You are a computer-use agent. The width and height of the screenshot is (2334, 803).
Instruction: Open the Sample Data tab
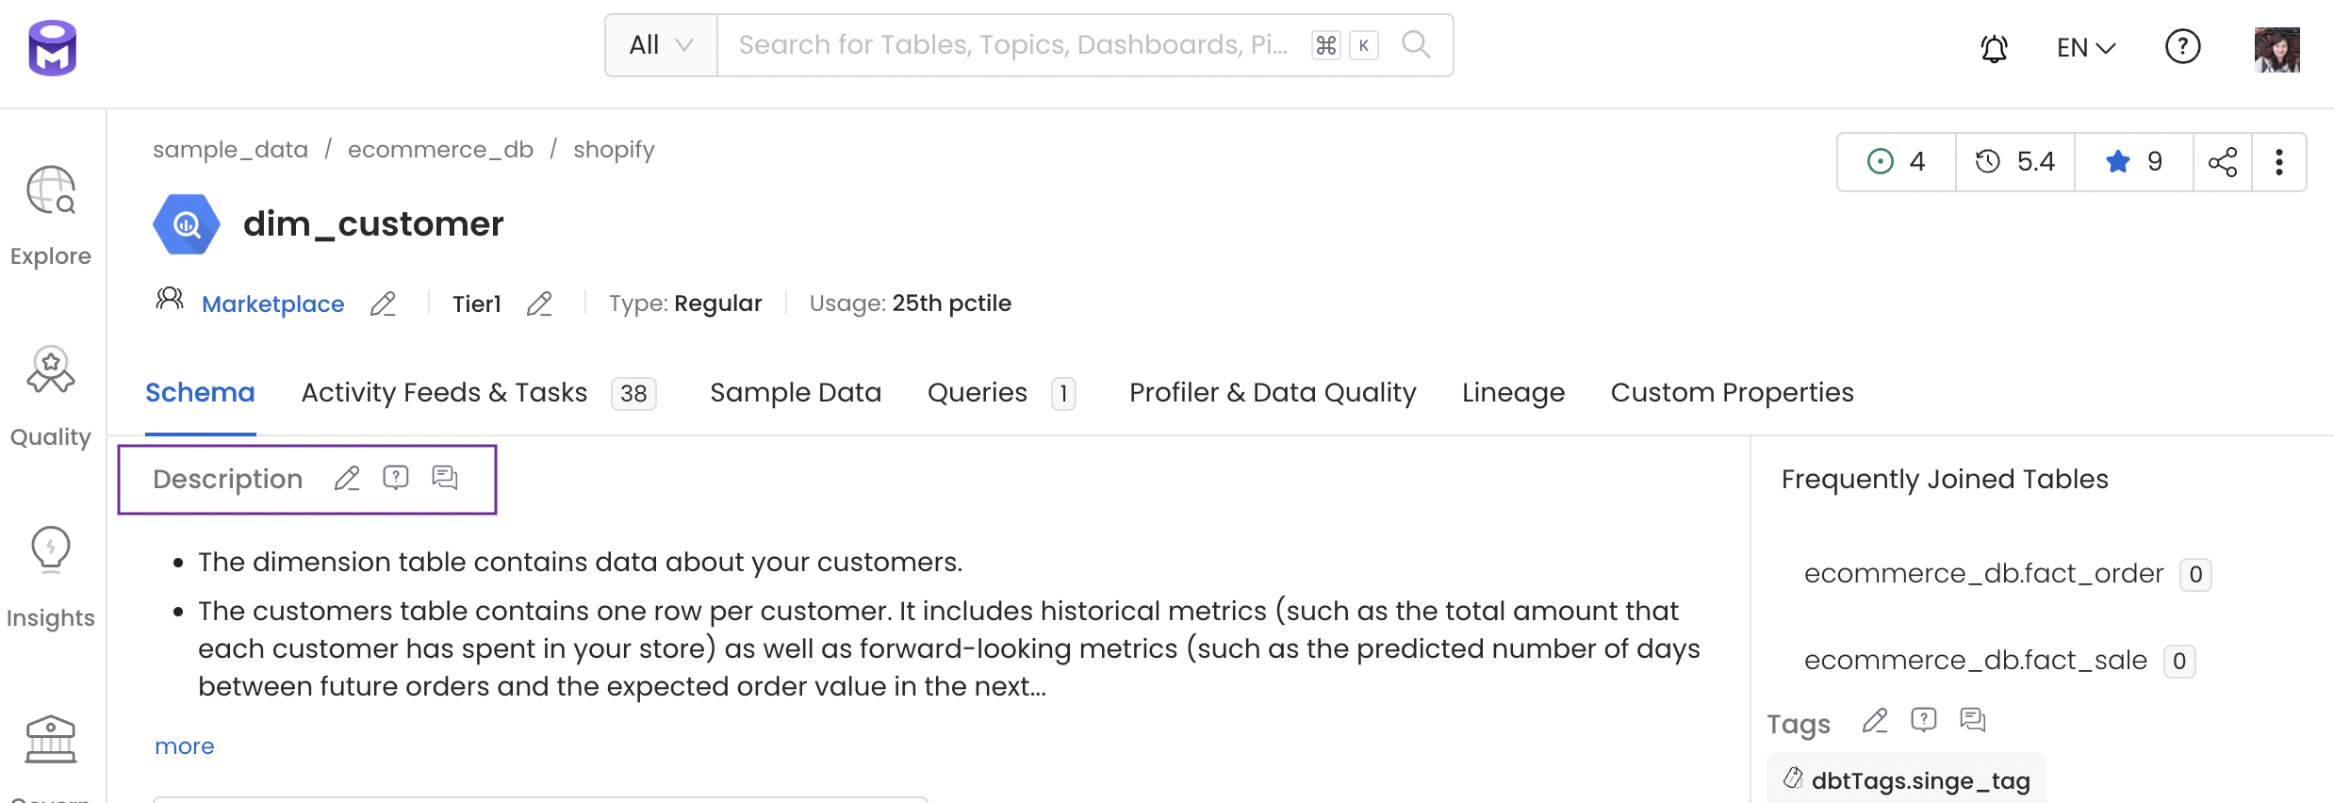coord(795,392)
